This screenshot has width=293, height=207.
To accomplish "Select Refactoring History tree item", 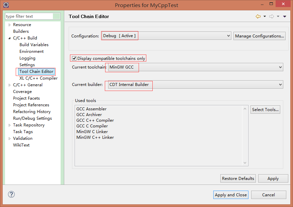I will (x=32, y=112).
